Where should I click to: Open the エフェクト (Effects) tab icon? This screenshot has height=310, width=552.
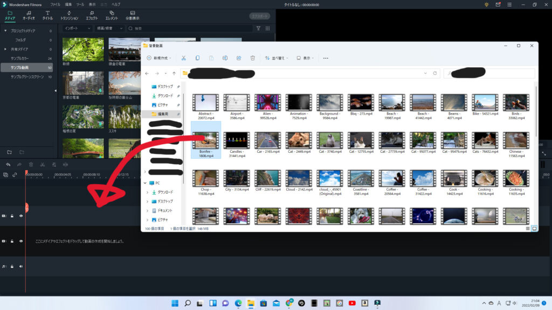pos(92,15)
